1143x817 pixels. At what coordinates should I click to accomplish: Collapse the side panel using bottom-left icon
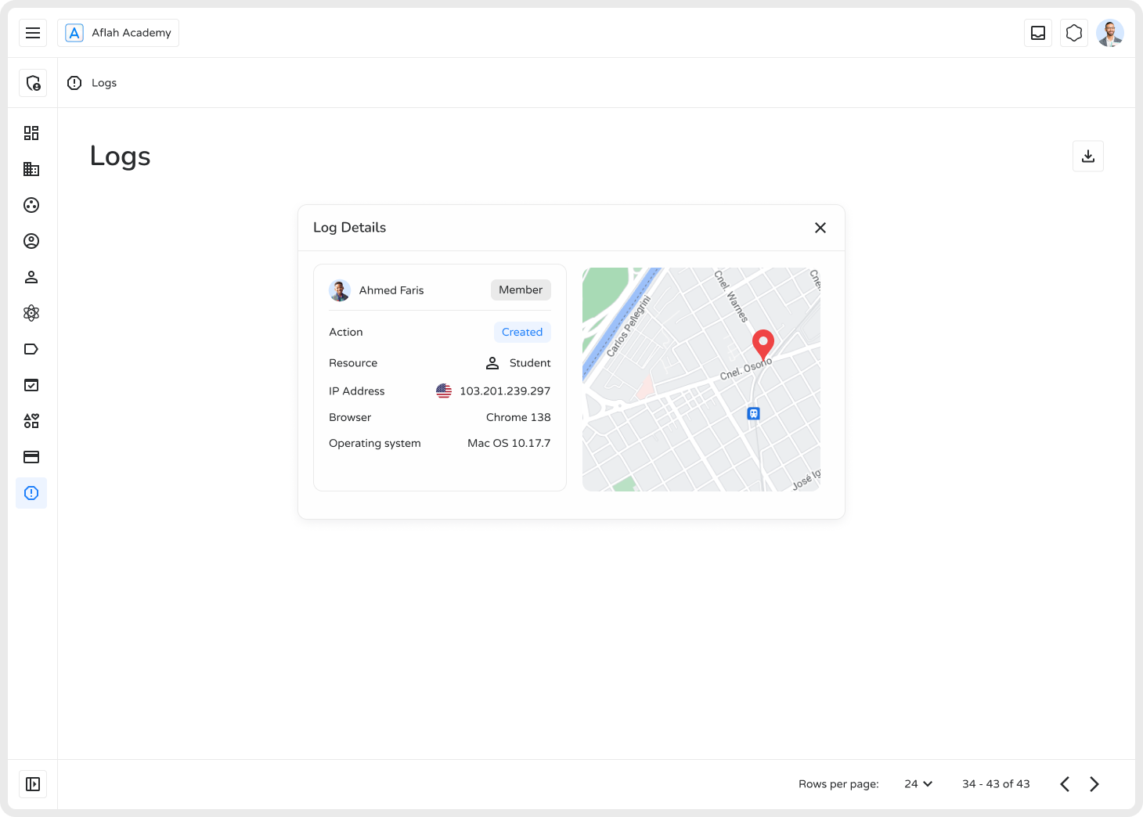coord(32,783)
